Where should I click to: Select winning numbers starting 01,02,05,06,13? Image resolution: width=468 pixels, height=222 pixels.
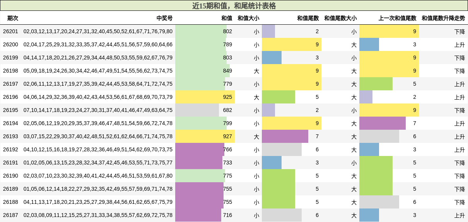pos(98,163)
